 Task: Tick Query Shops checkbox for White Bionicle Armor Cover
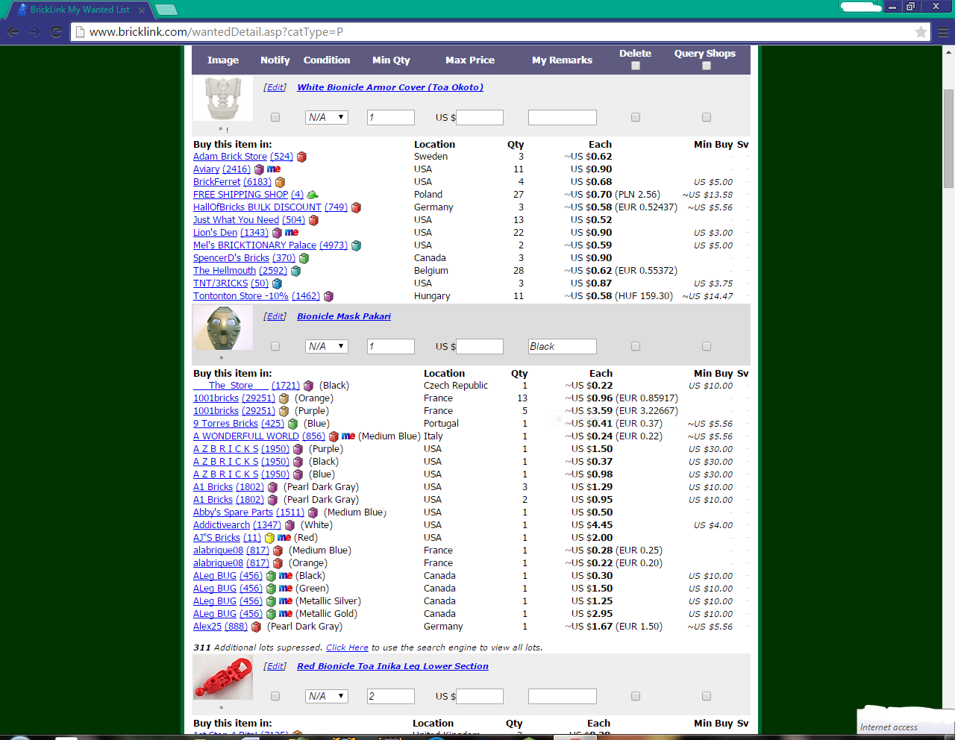(x=707, y=117)
